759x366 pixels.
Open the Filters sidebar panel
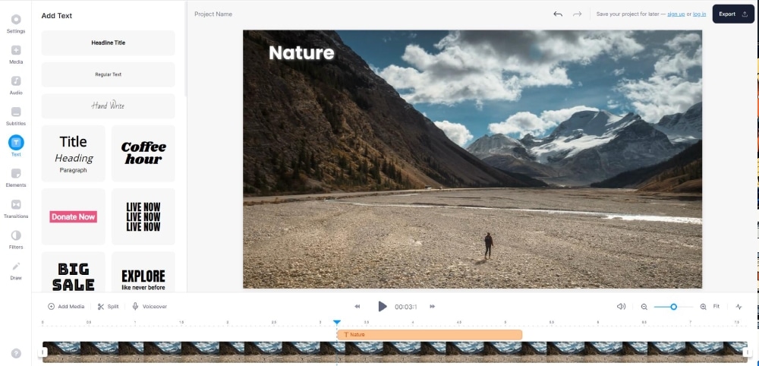coord(16,240)
